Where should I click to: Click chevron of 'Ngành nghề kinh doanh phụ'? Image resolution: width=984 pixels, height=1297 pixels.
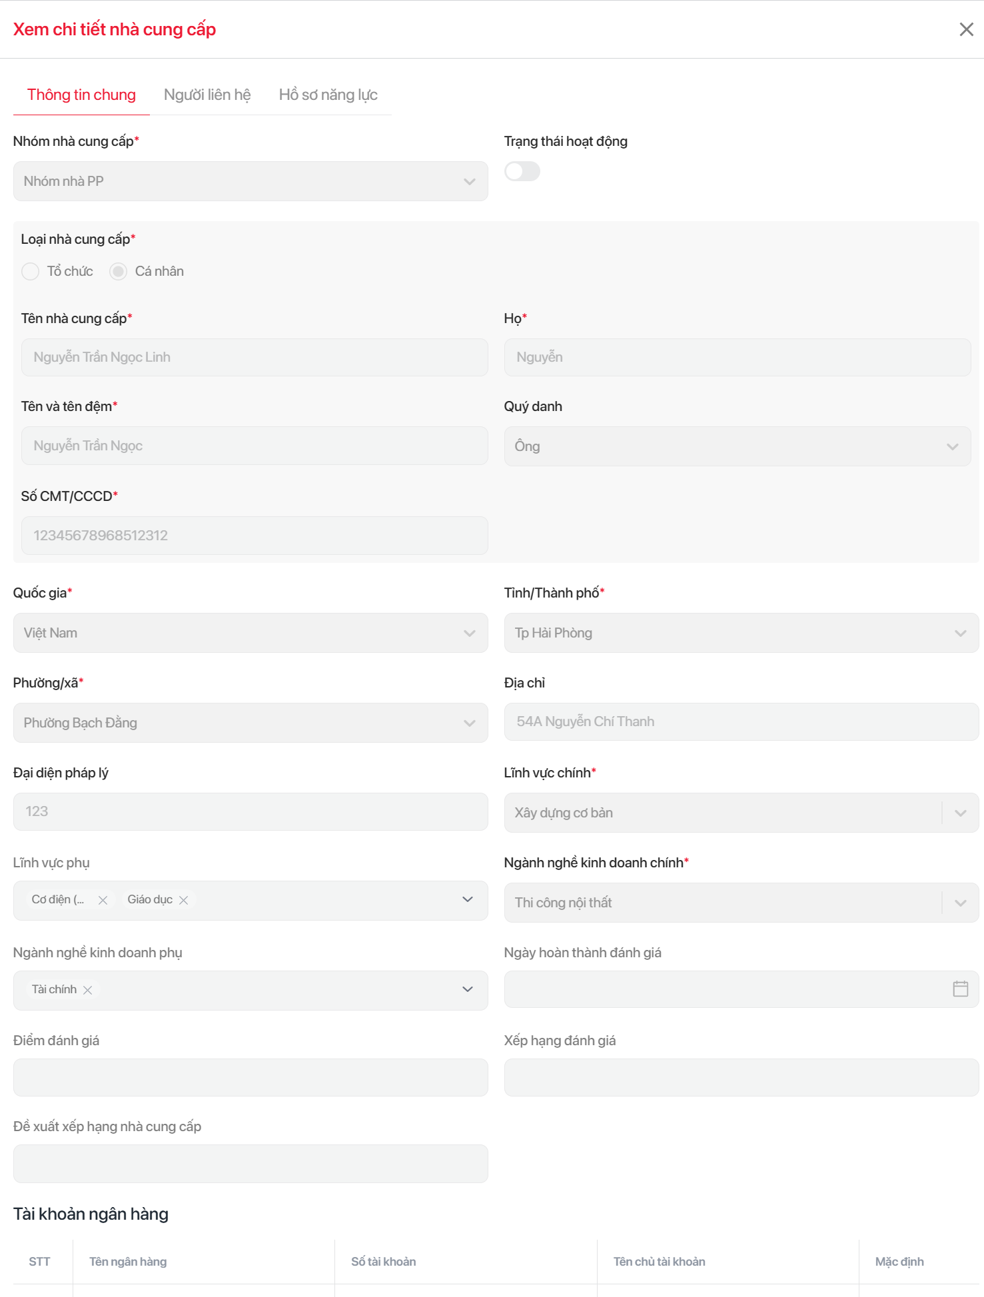[x=468, y=989]
